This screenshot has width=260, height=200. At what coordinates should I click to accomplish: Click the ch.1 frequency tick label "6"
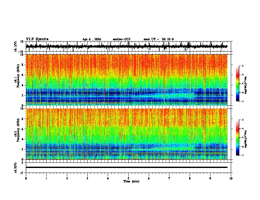[x=23, y=75]
